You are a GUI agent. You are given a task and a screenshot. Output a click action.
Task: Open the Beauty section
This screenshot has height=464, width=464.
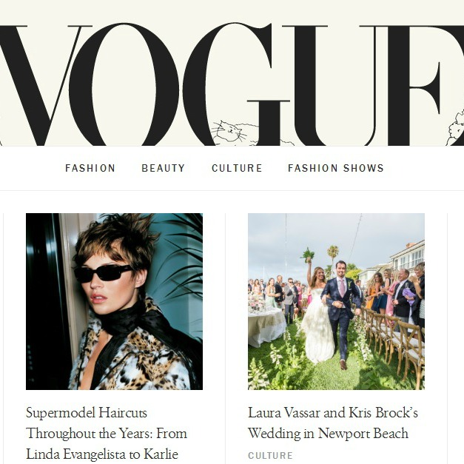pyautogui.click(x=163, y=168)
